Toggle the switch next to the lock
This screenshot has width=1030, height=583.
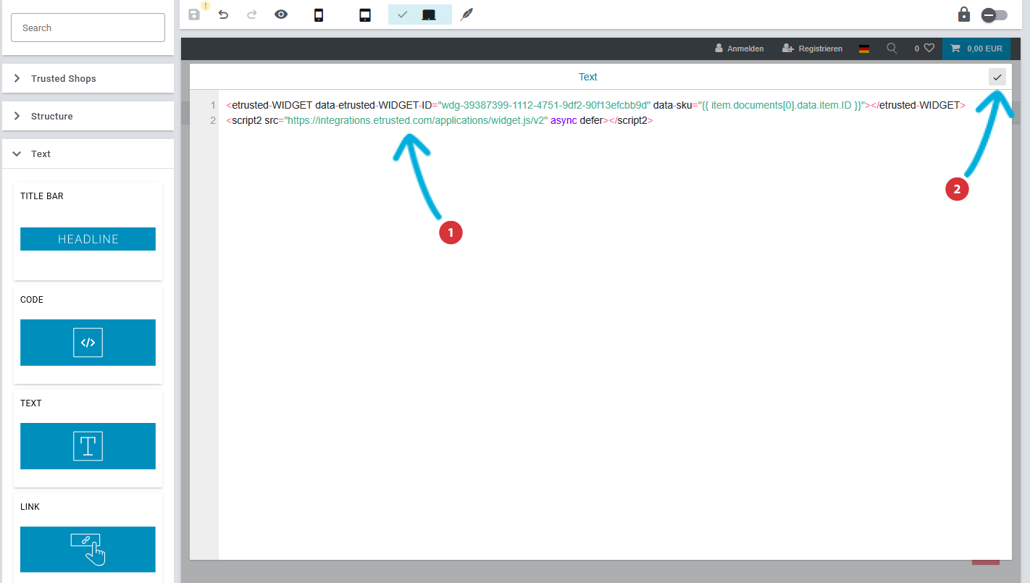(994, 15)
